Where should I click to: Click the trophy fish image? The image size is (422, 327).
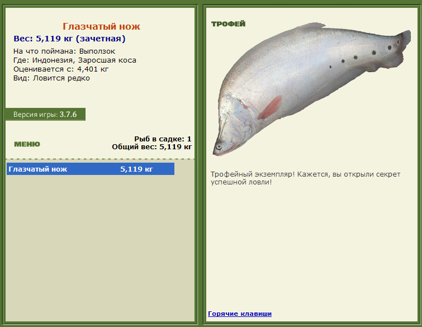click(312, 89)
